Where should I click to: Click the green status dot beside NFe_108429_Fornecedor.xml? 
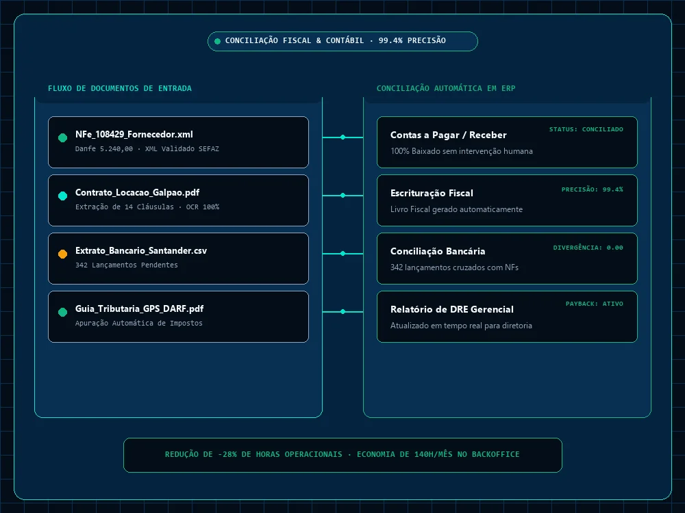pyautogui.click(x=62, y=138)
